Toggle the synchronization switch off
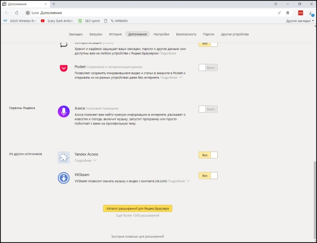 208,44
